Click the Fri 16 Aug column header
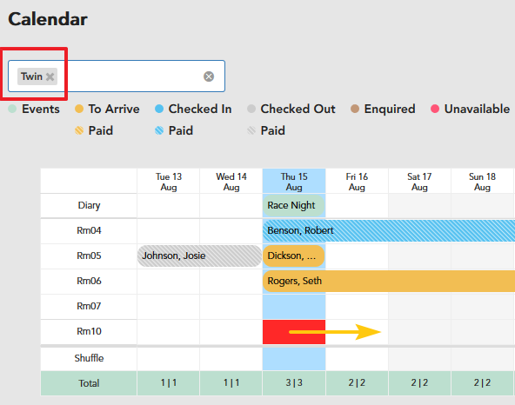The width and height of the screenshot is (515, 405). pos(357,182)
